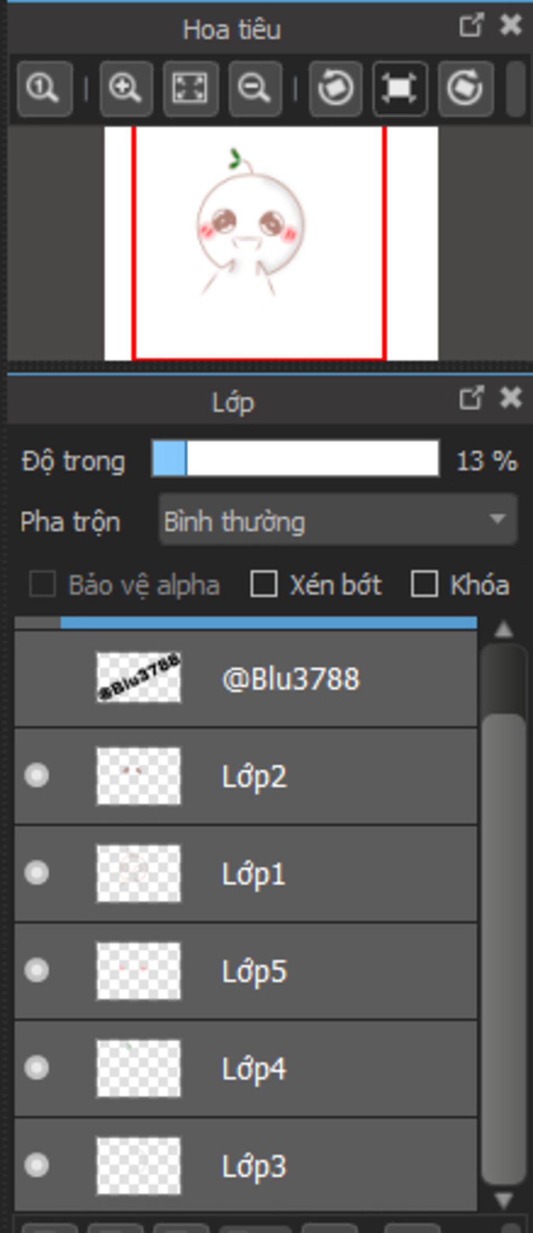Click the Lớp1 layer thumbnail
Viewport: 533px width, 1233px height.
tap(138, 873)
